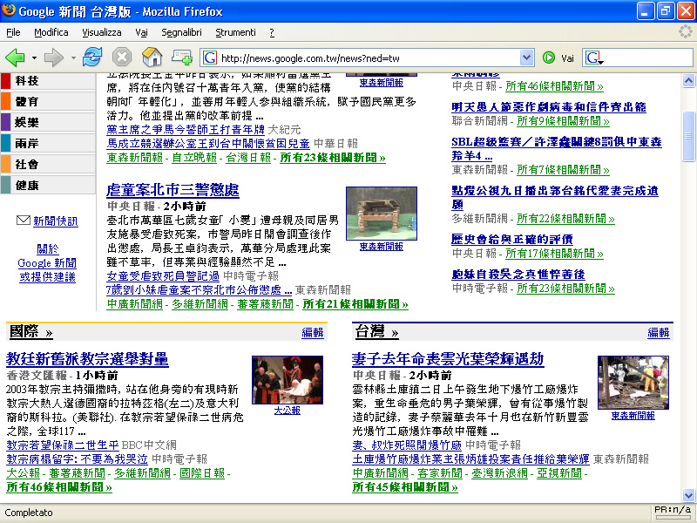This screenshot has height=523, width=697.
Task: Open 歷史會給與正確的評價 headline
Action: [512, 239]
